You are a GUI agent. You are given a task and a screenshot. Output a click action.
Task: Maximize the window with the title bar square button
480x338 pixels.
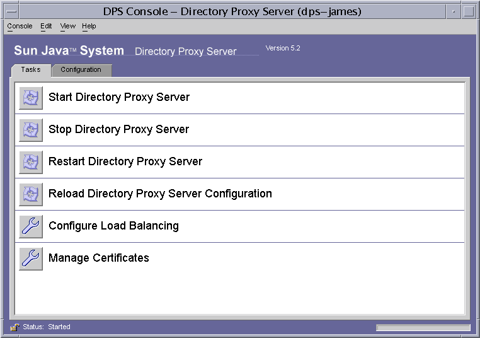coord(469,11)
